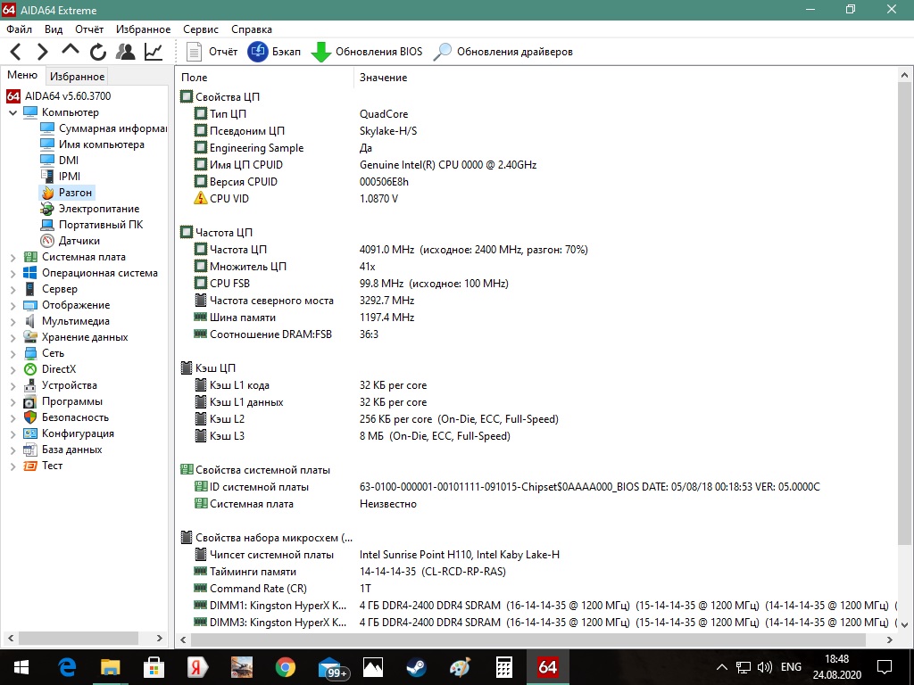Open user management icon in the toolbar
914x685 pixels.
coord(125,52)
